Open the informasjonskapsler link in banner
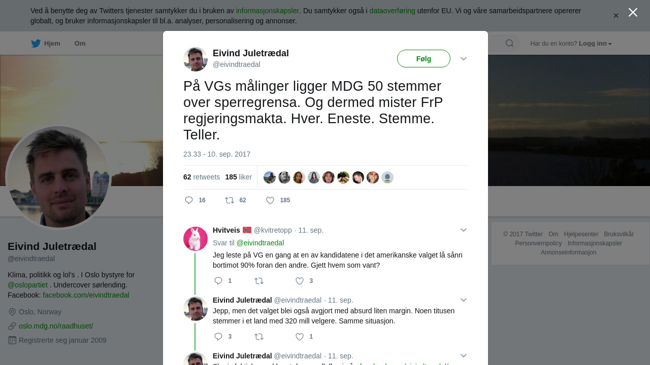The height and width of the screenshot is (365, 650). point(267,11)
